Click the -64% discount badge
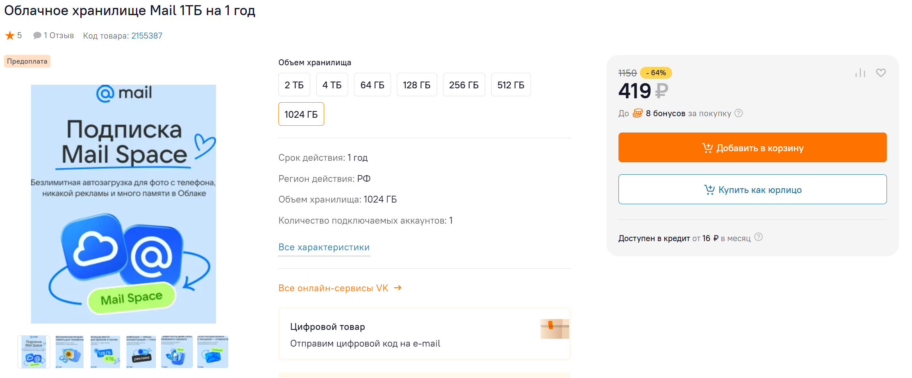Viewport: 912px width, 378px height. (656, 73)
